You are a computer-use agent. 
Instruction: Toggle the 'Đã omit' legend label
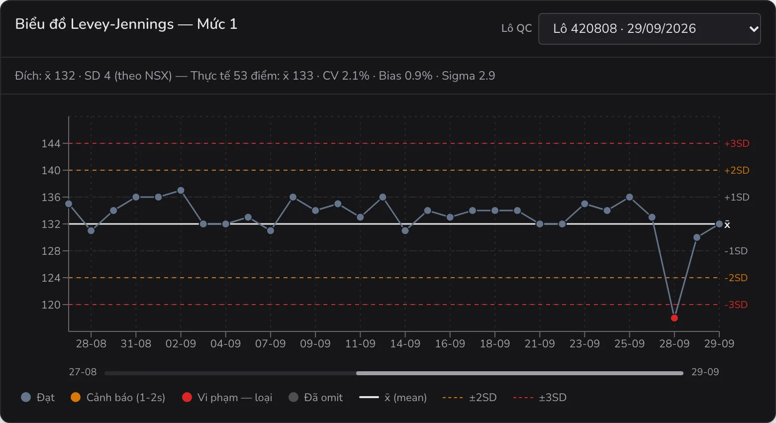coord(324,398)
